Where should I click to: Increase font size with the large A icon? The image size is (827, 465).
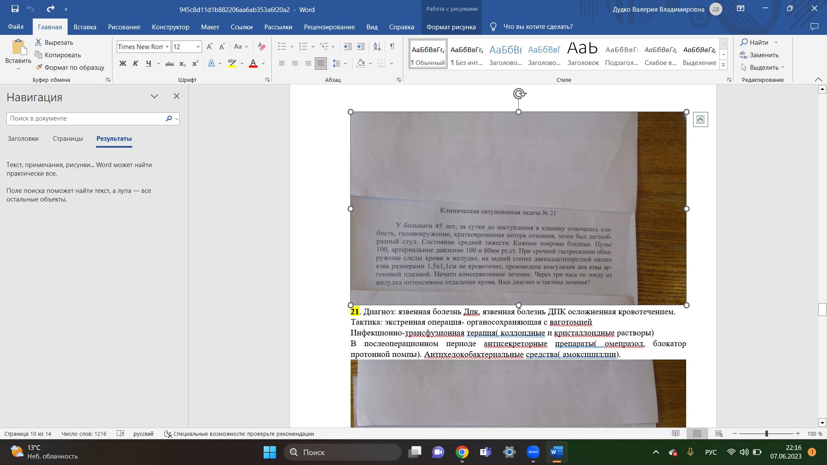209,46
